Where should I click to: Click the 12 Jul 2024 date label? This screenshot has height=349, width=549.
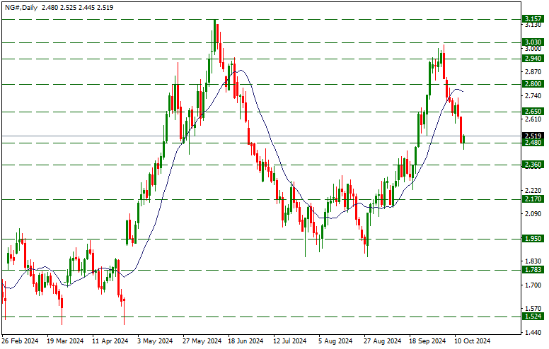pos(290,341)
